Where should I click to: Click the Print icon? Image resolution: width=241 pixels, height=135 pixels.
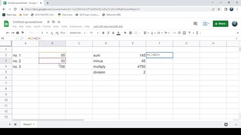[x=18, y=33]
